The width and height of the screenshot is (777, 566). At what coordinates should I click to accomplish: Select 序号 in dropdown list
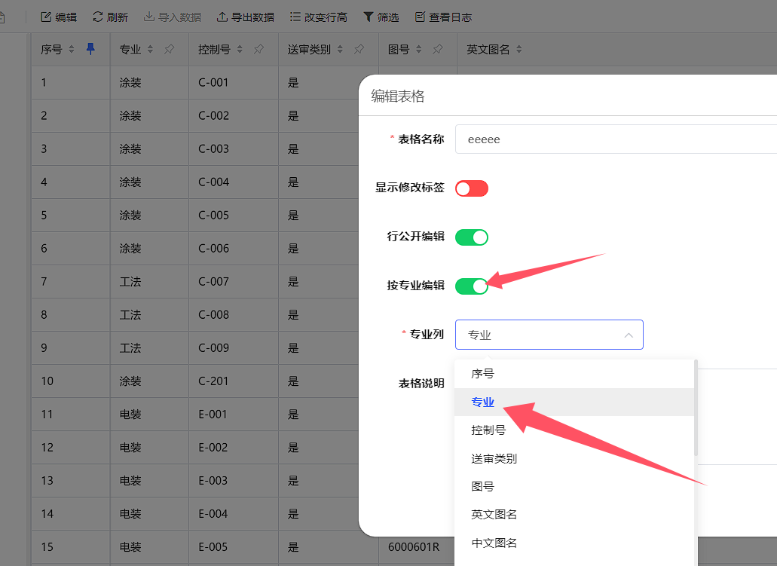point(574,374)
